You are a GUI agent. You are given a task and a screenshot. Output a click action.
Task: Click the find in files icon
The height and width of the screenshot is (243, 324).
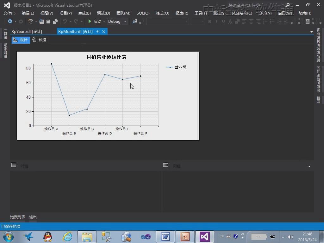pyautogui.click(x=135, y=21)
